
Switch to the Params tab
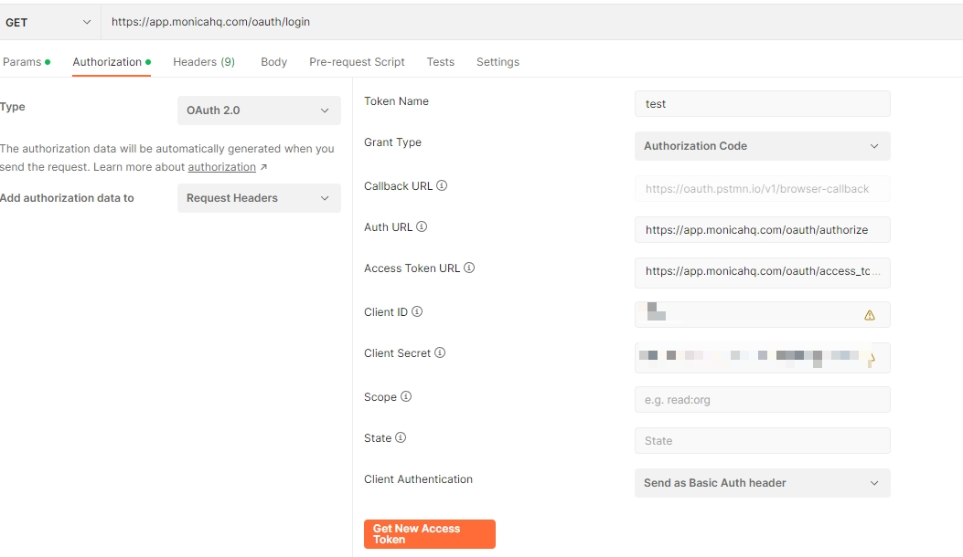point(27,62)
